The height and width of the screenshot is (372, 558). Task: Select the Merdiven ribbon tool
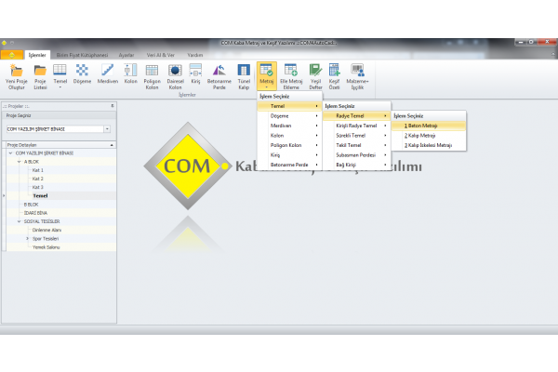pyautogui.click(x=108, y=76)
